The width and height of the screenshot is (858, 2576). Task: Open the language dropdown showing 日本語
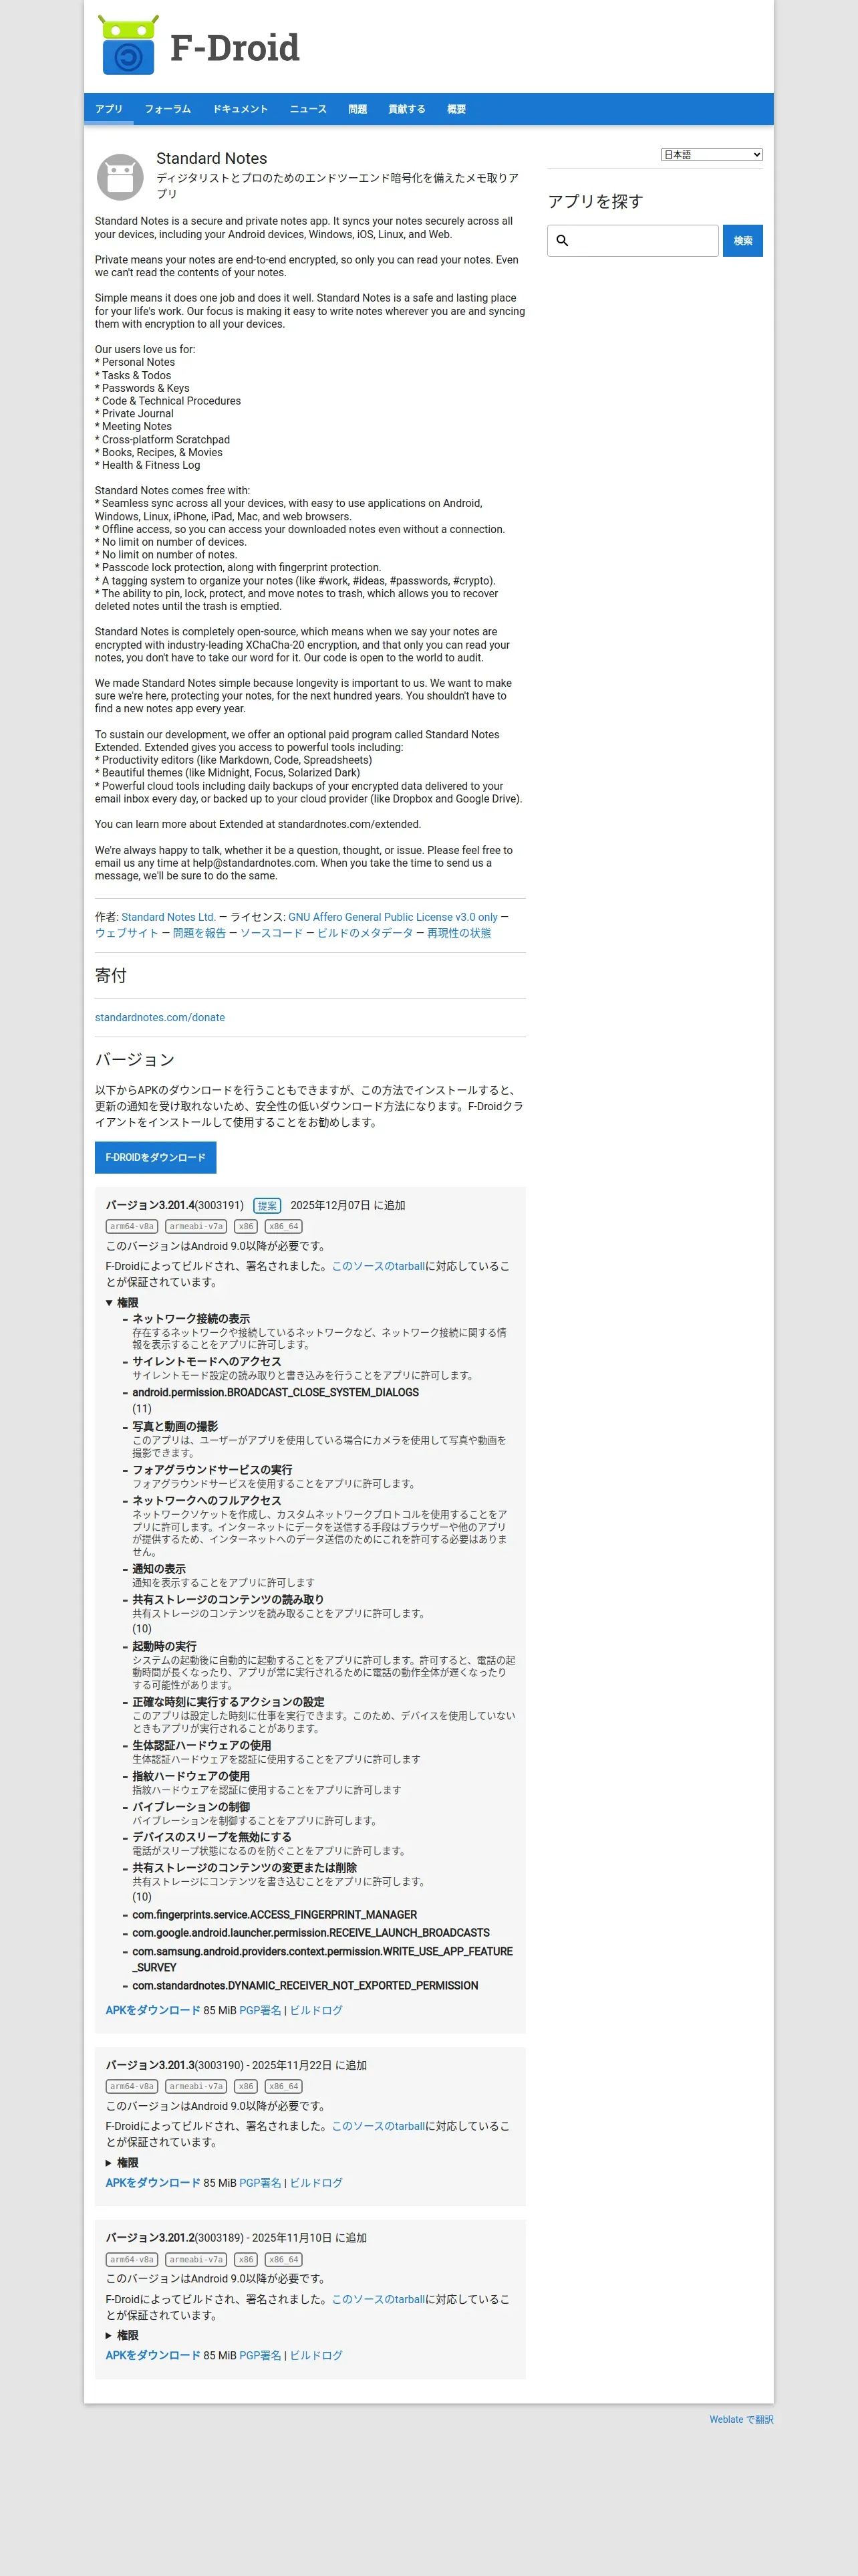pos(711,155)
